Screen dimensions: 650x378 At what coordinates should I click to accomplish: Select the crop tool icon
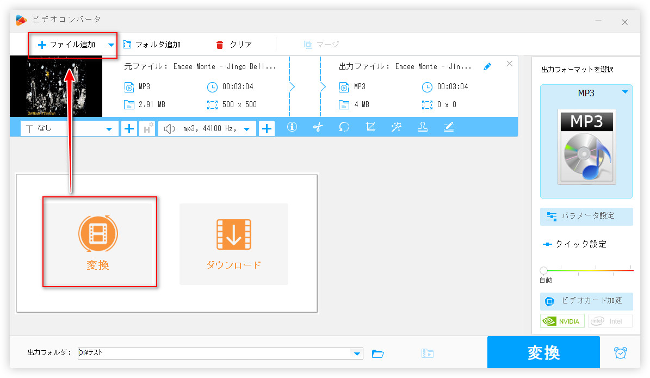tap(370, 127)
